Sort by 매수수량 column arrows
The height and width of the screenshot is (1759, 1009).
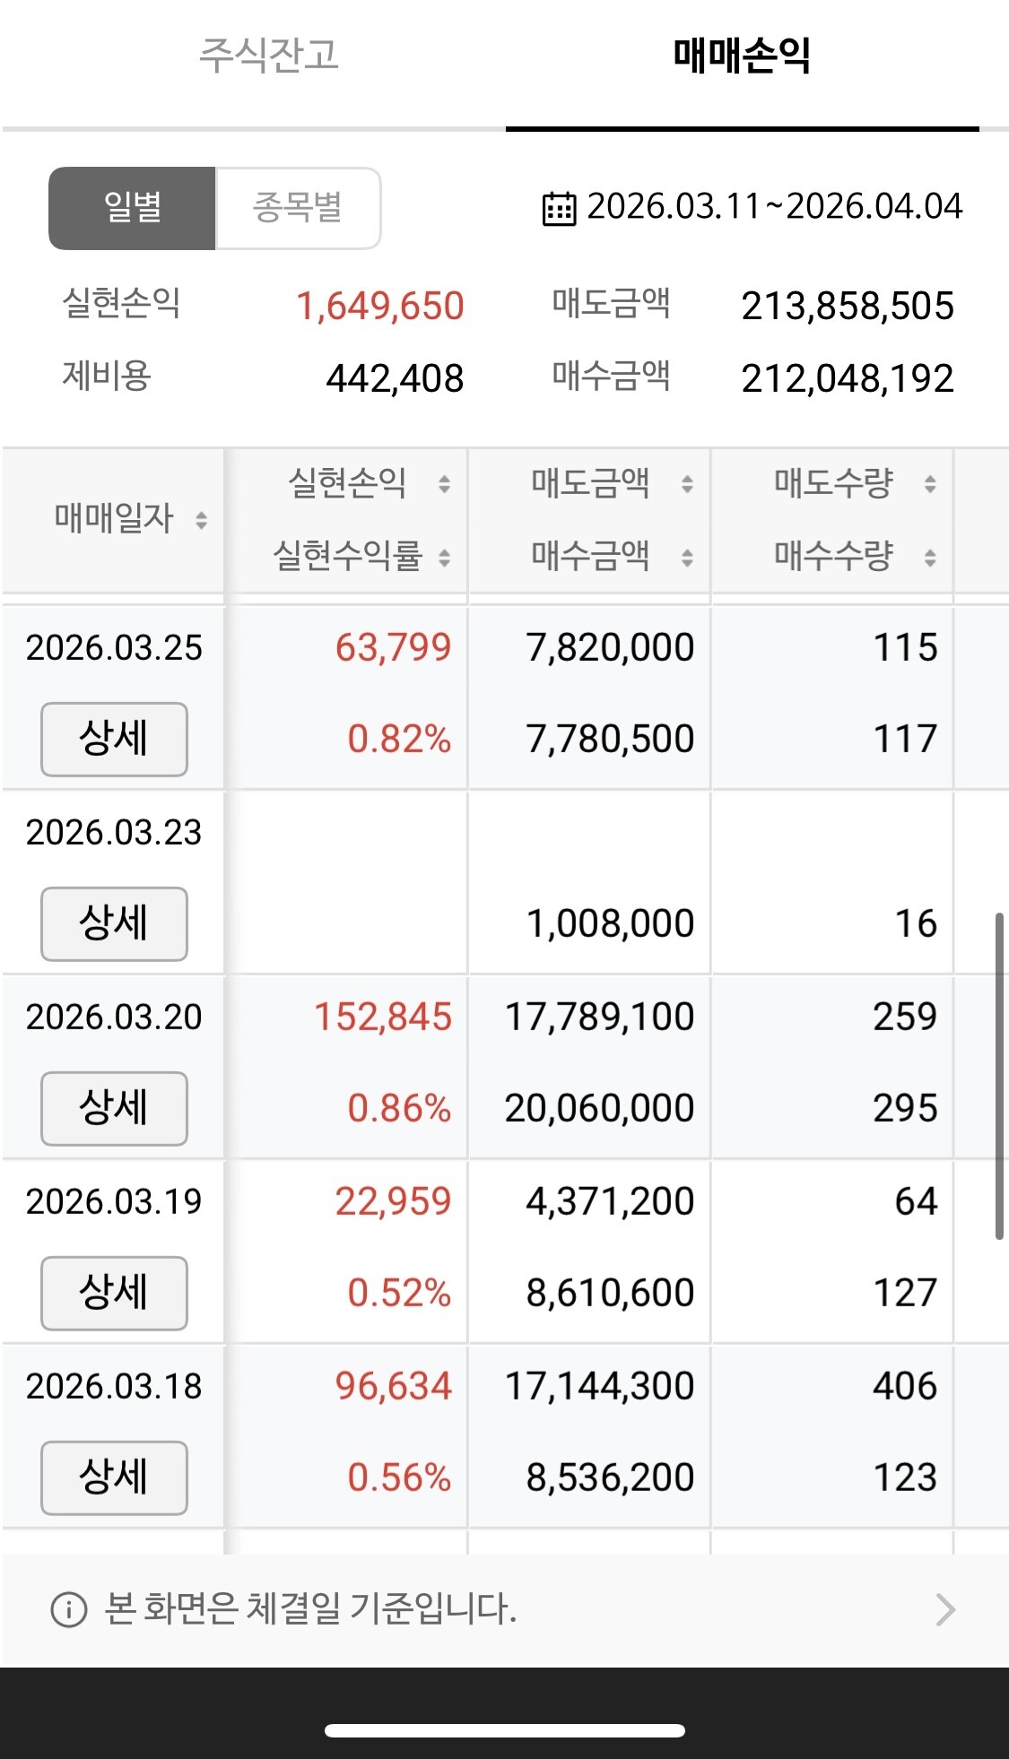click(x=930, y=558)
